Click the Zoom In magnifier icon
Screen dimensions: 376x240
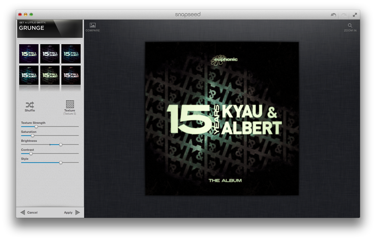[x=350, y=25]
